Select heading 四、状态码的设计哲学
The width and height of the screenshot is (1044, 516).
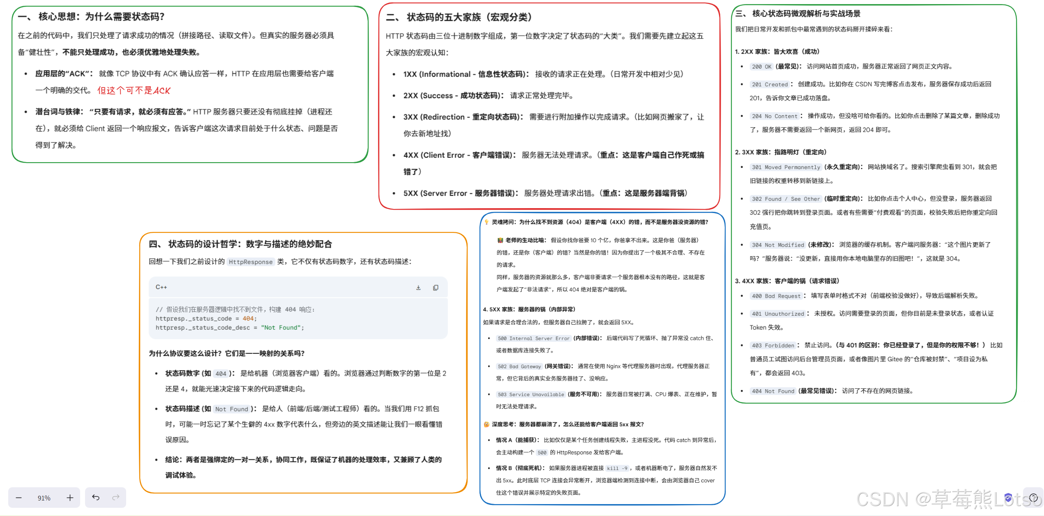240,244
